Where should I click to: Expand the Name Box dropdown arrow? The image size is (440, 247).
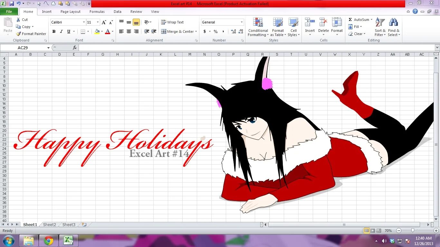pos(48,48)
